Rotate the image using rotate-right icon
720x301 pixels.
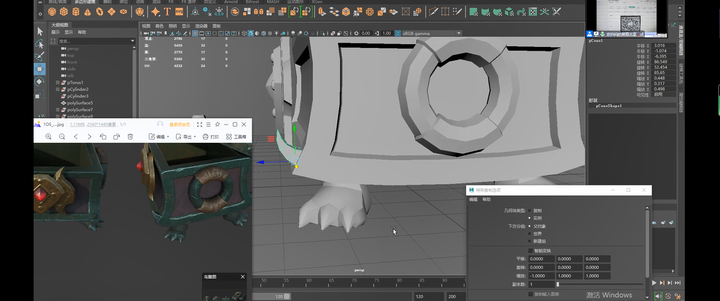click(x=116, y=137)
